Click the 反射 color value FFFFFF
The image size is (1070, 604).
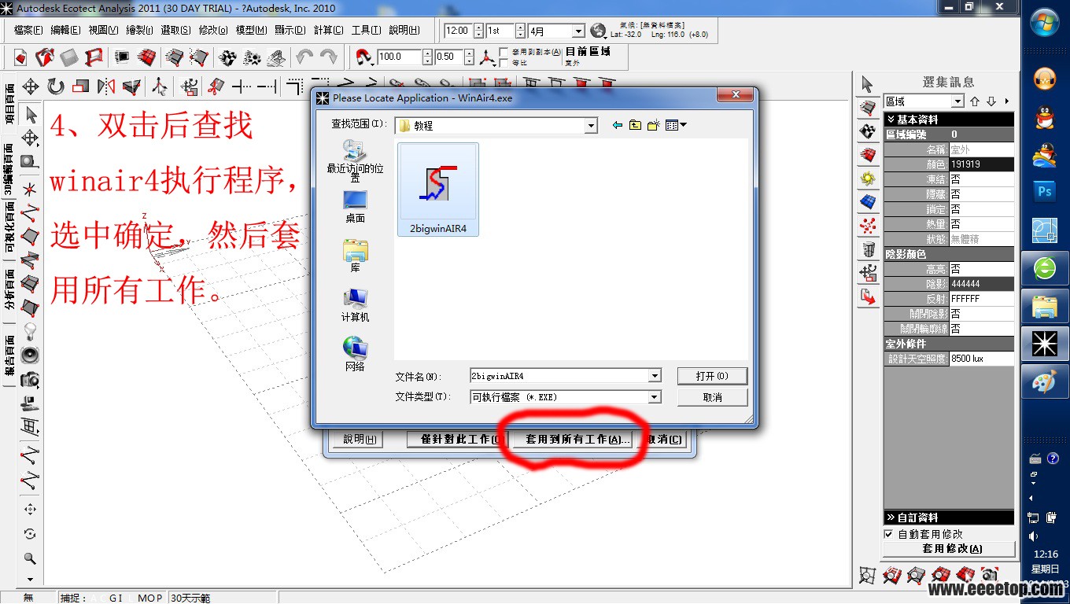[x=981, y=299]
